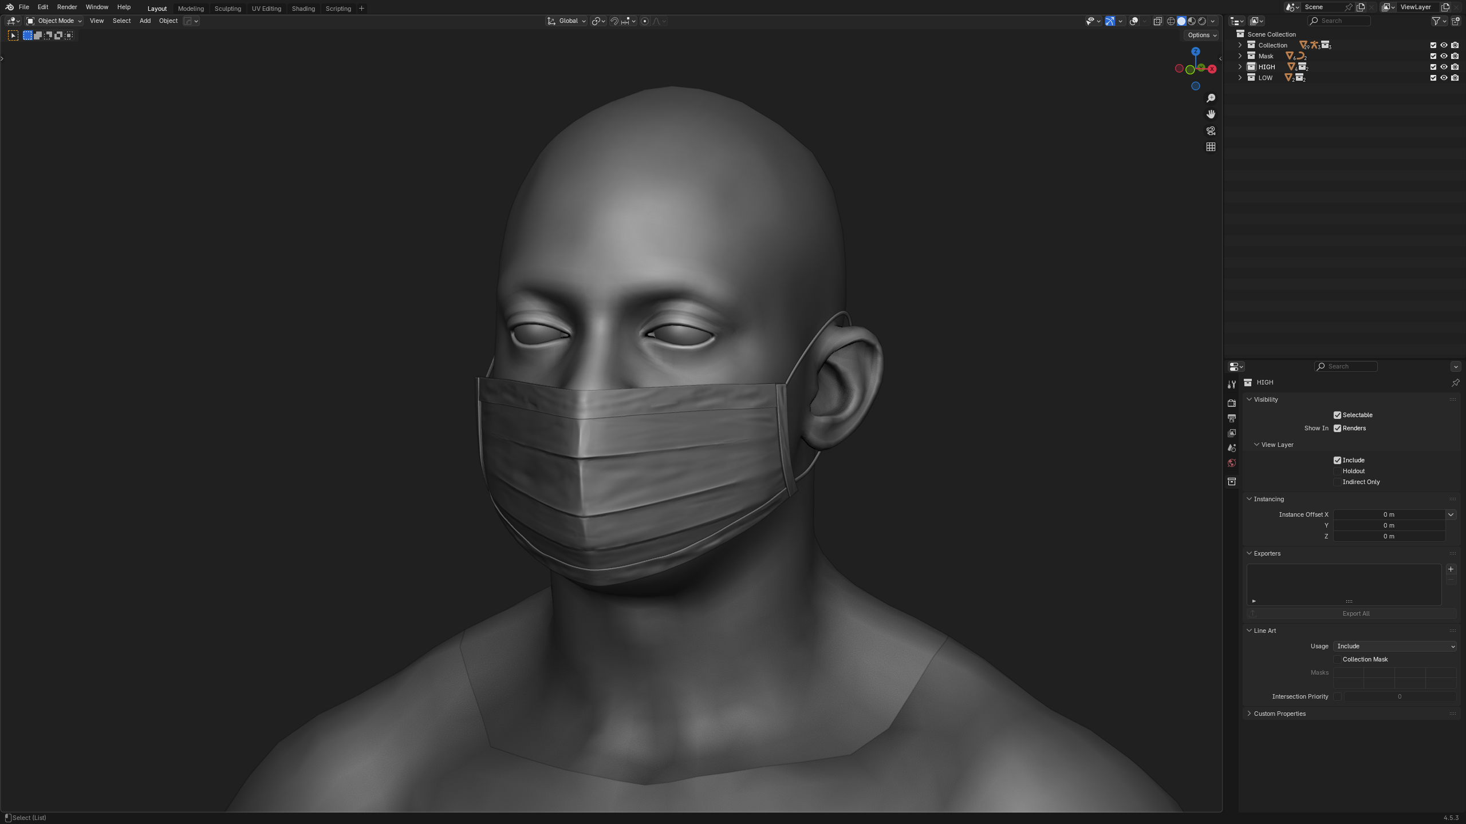Open the Object Mode dropdown
1466x824 pixels.
click(54, 21)
